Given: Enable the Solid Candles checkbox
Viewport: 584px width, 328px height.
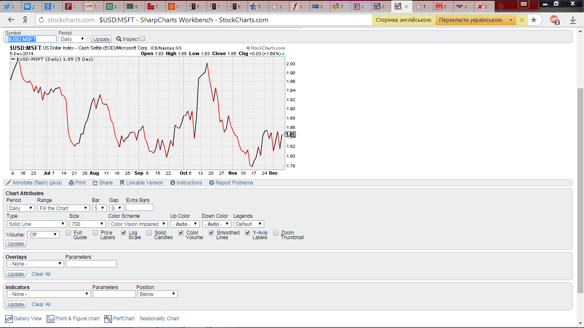Looking at the screenshot, I should click(149, 233).
